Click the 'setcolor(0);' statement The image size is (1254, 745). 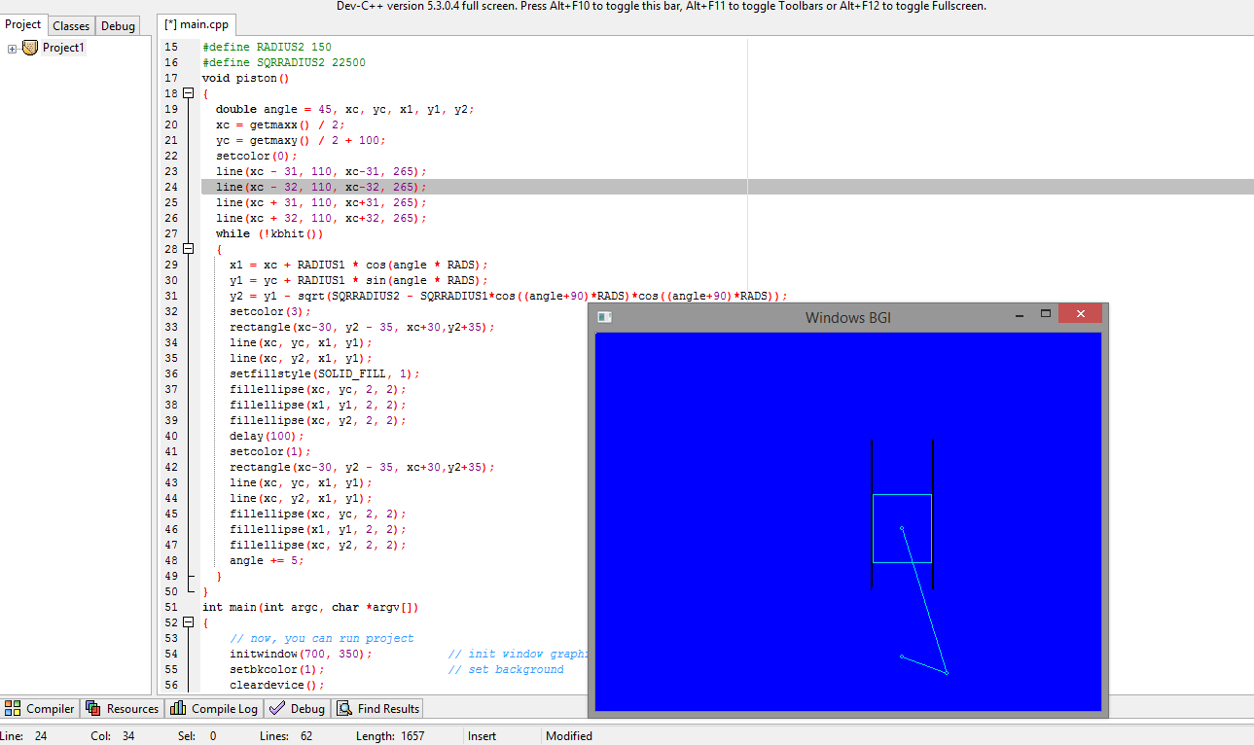pos(257,156)
